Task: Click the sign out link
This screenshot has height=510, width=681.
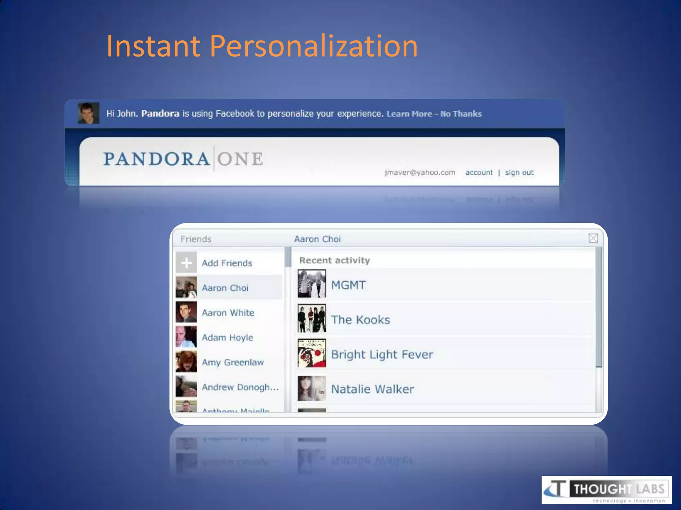Action: [x=519, y=172]
